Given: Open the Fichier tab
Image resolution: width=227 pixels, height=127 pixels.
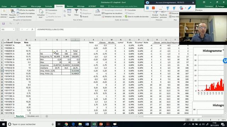Looking at the screenshot, I should 4,6.
